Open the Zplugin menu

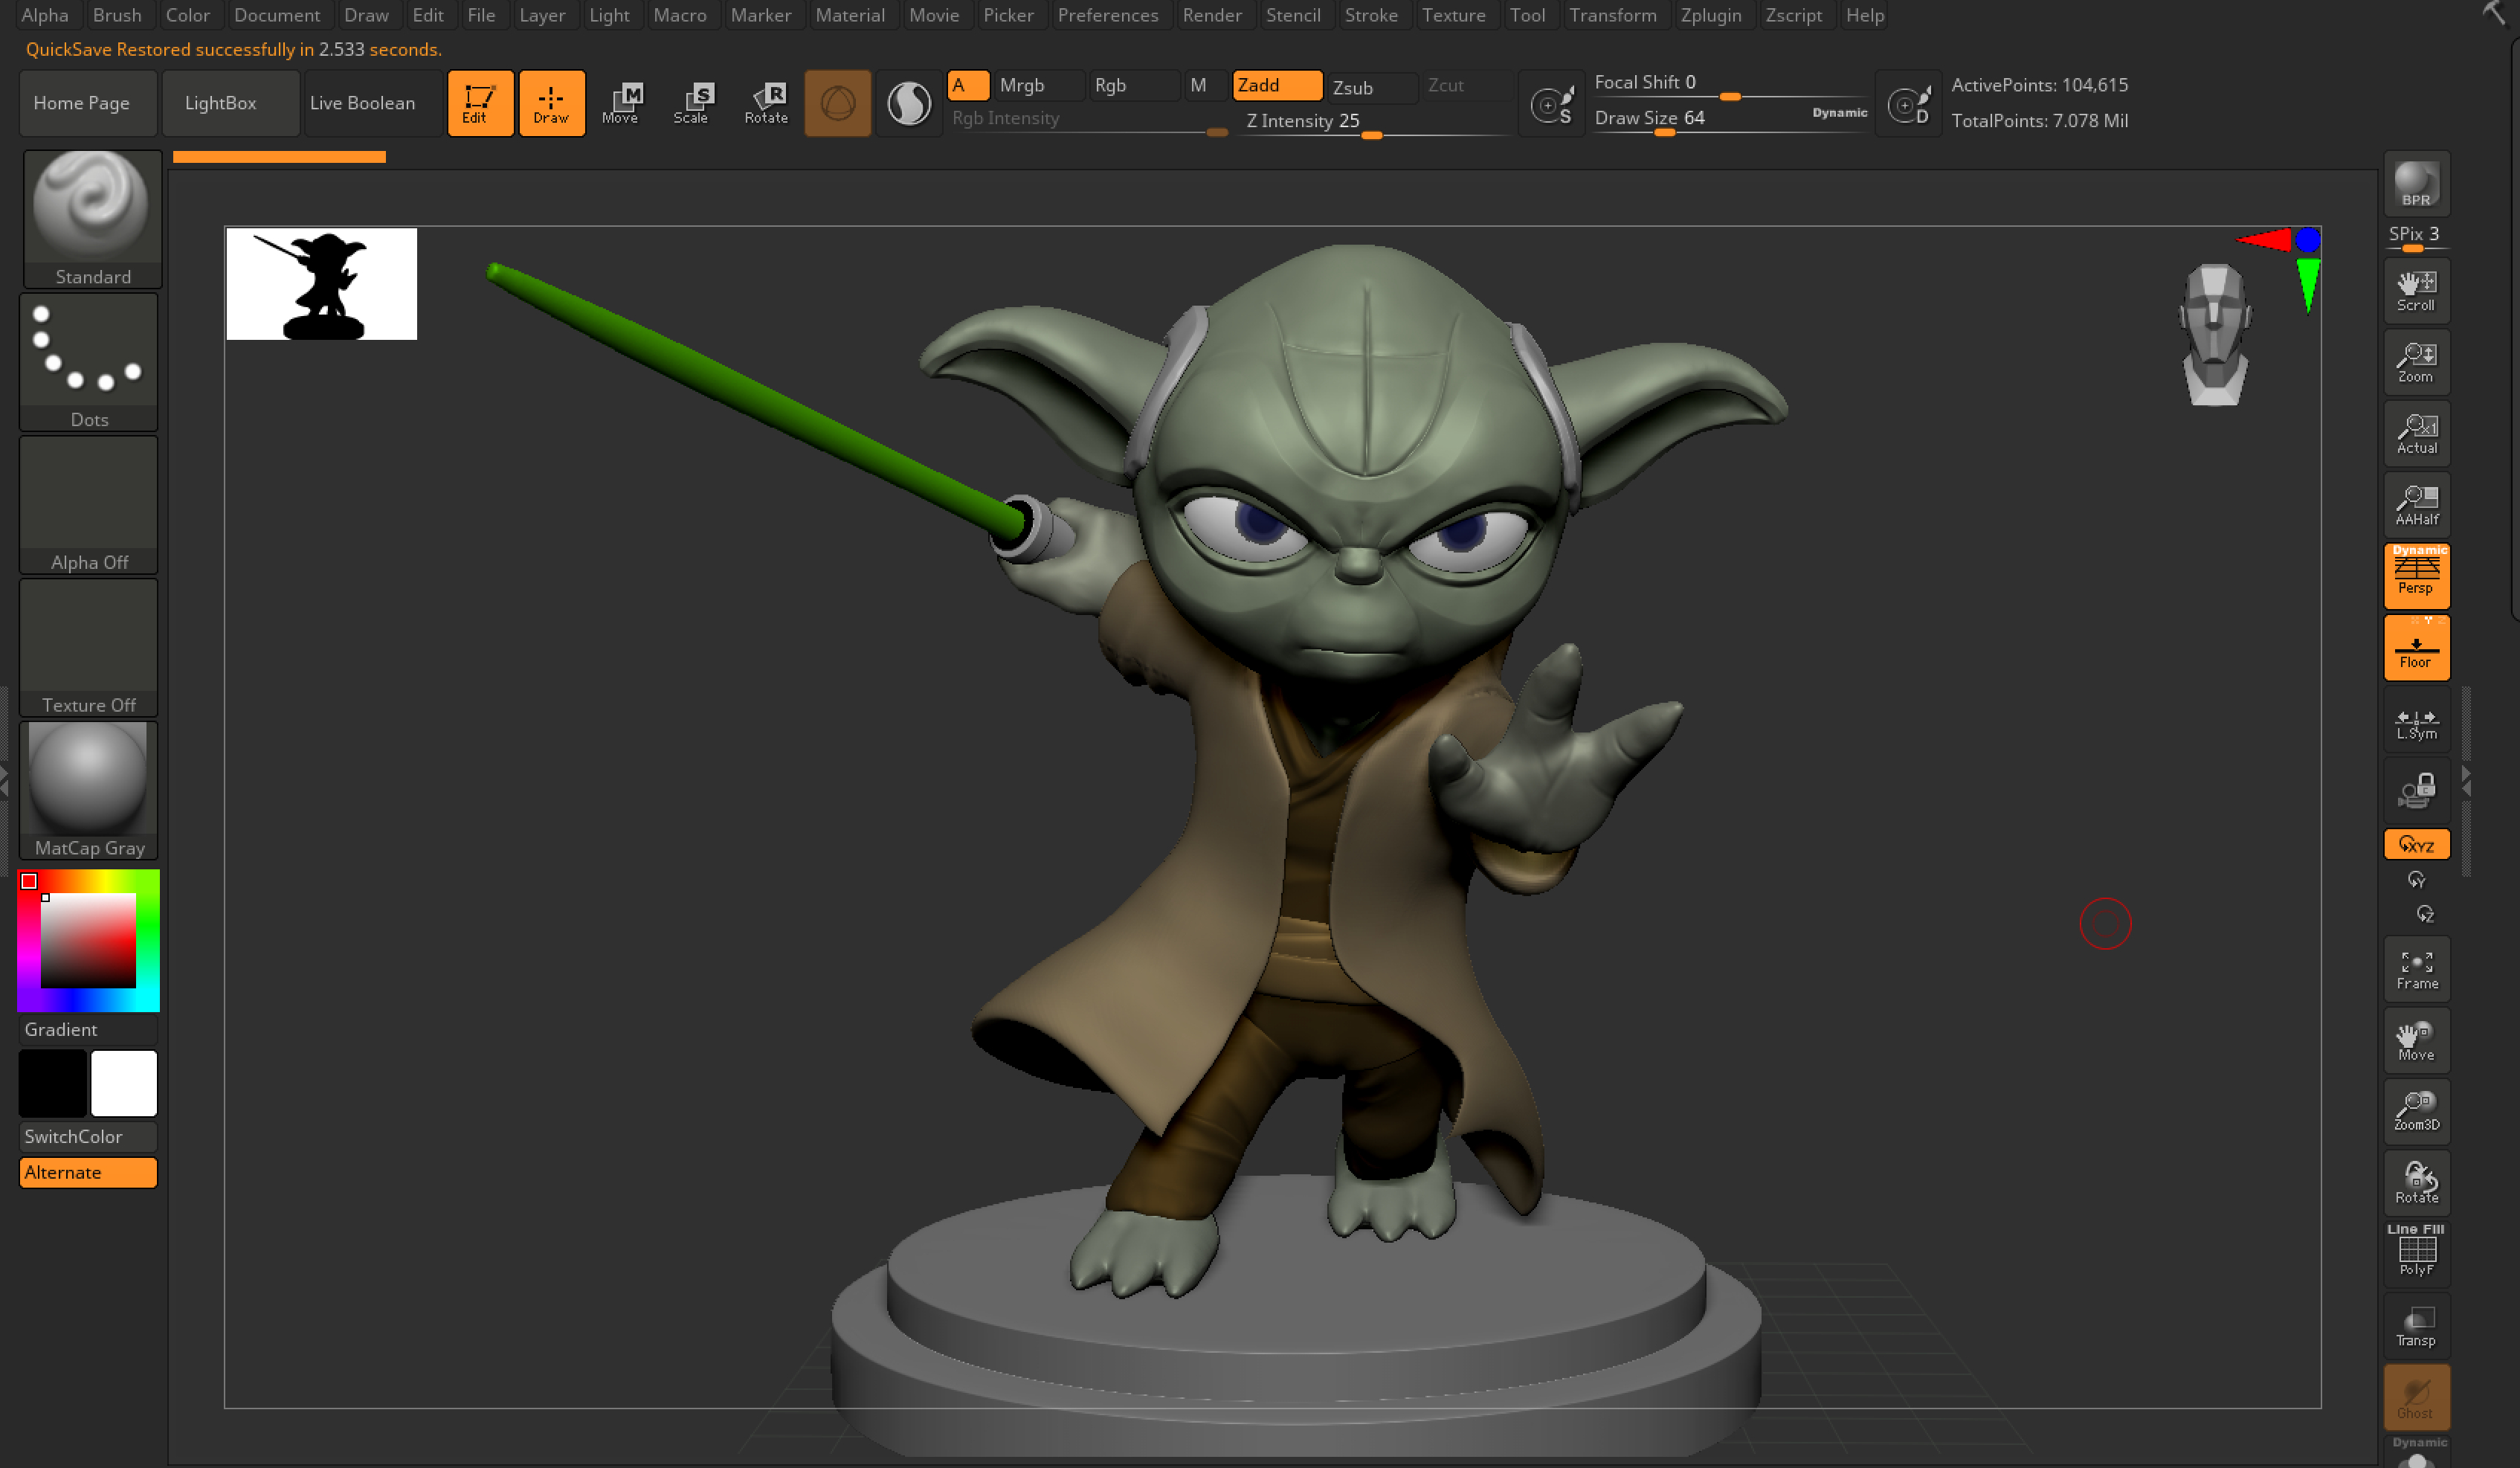pos(1711,15)
